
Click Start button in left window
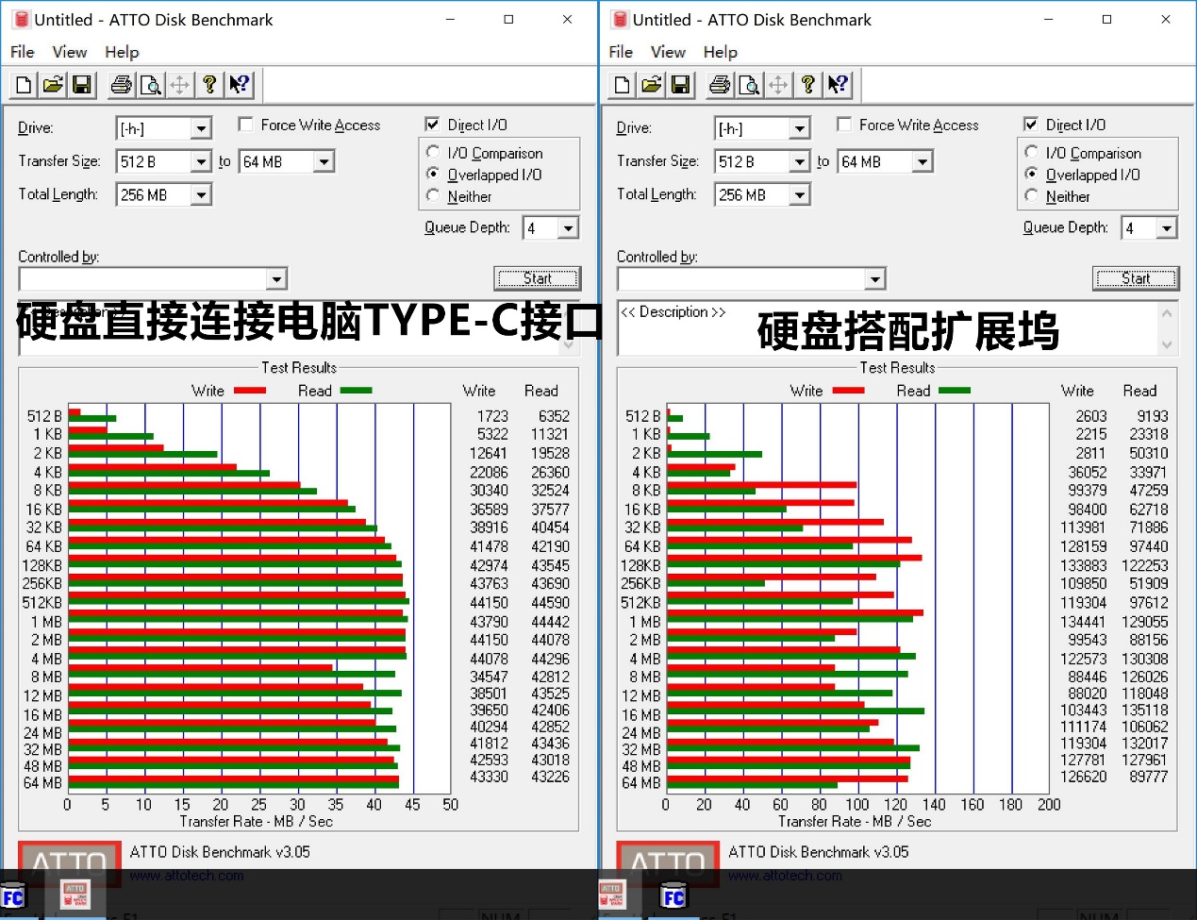(x=538, y=278)
